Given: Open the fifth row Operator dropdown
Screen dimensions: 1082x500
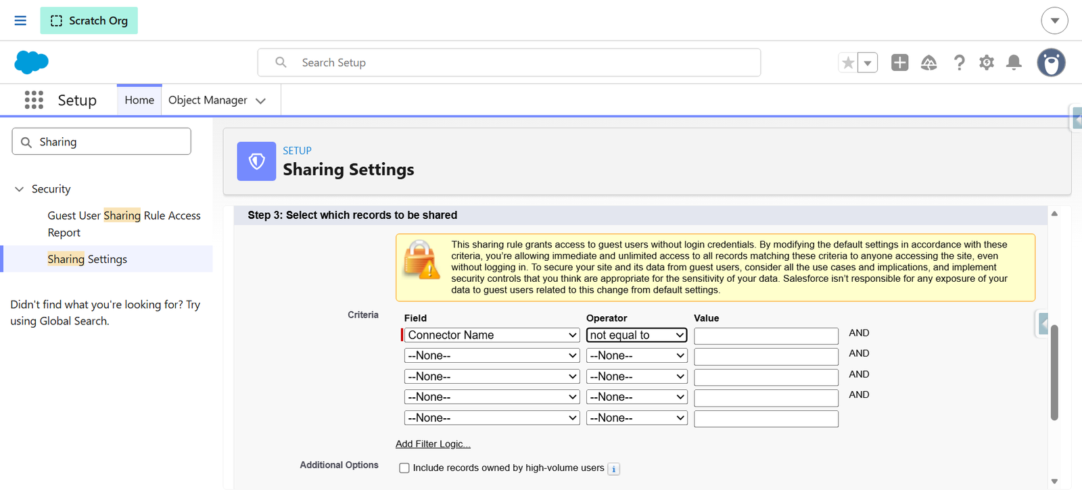Looking at the screenshot, I should pos(636,418).
